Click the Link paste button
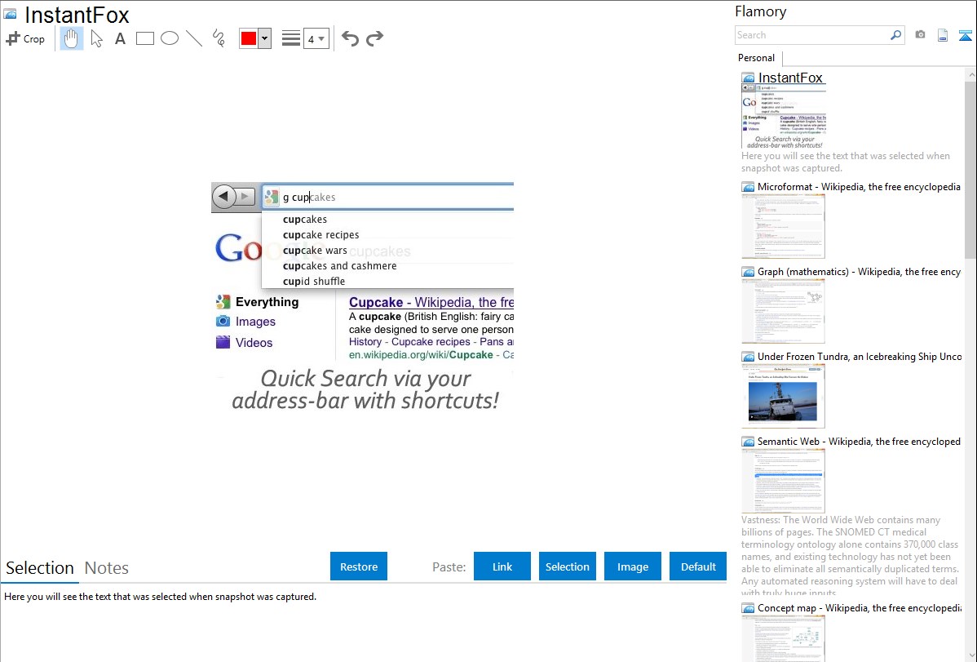The width and height of the screenshot is (977, 662). [502, 566]
